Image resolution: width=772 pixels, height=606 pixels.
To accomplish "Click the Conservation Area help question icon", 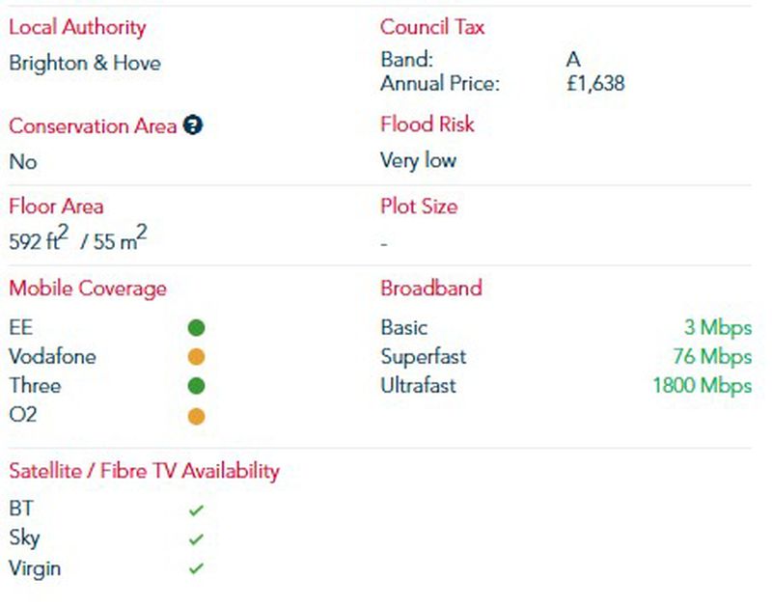I will pyautogui.click(x=193, y=125).
